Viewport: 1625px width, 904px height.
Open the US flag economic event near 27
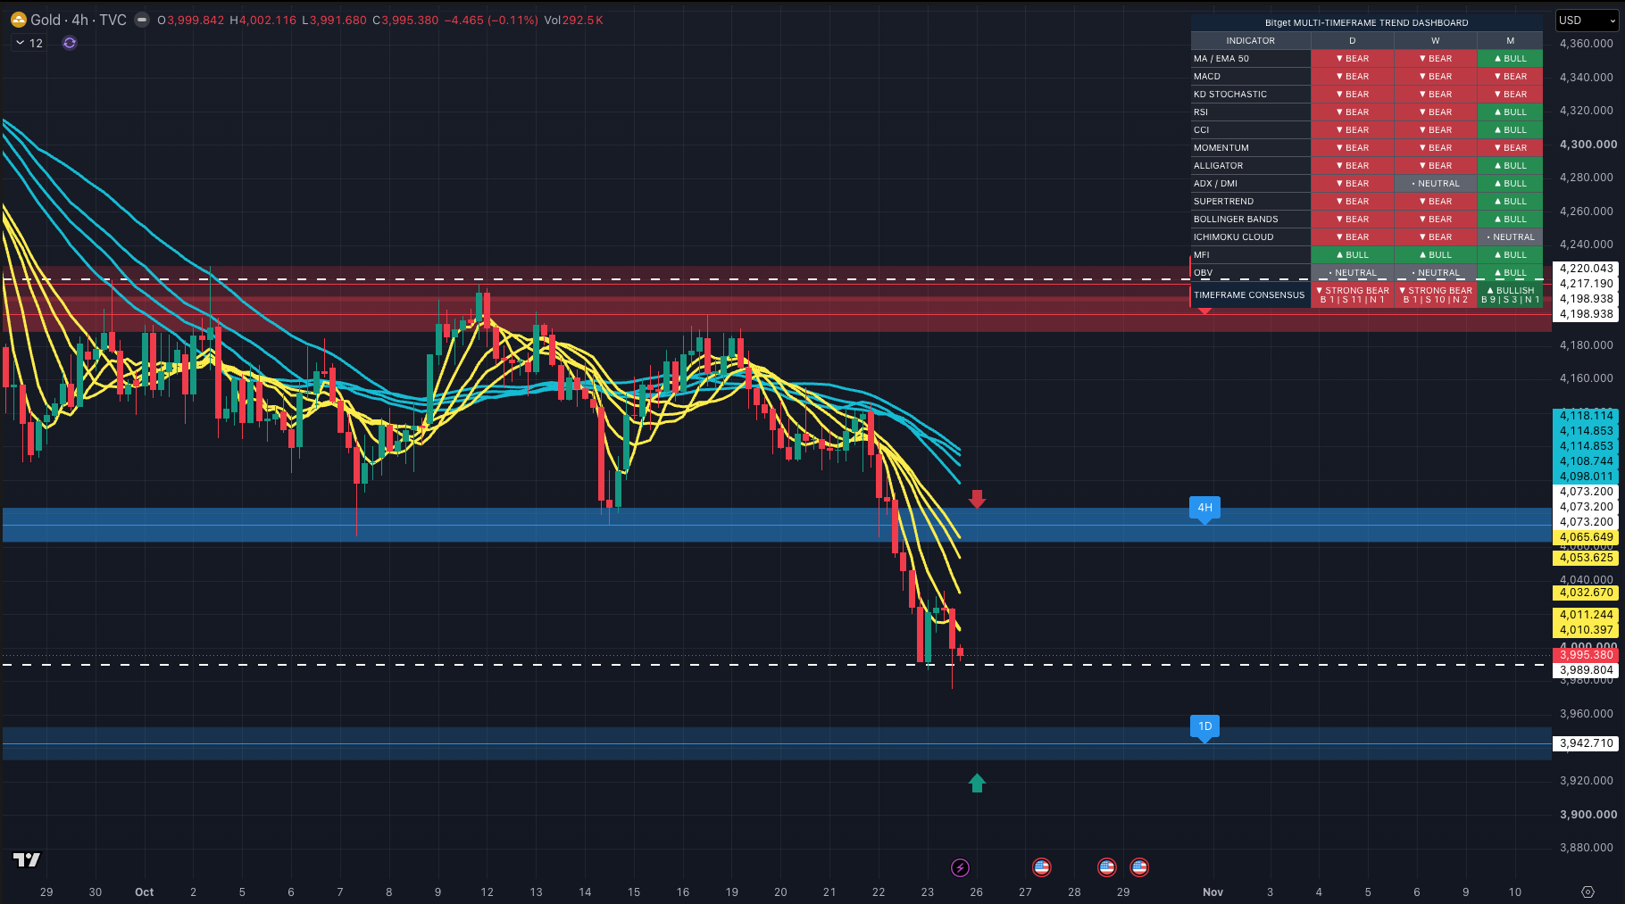pos(1041,867)
